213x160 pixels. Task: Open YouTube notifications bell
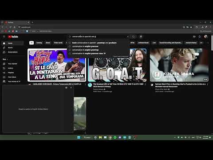click(200, 36)
